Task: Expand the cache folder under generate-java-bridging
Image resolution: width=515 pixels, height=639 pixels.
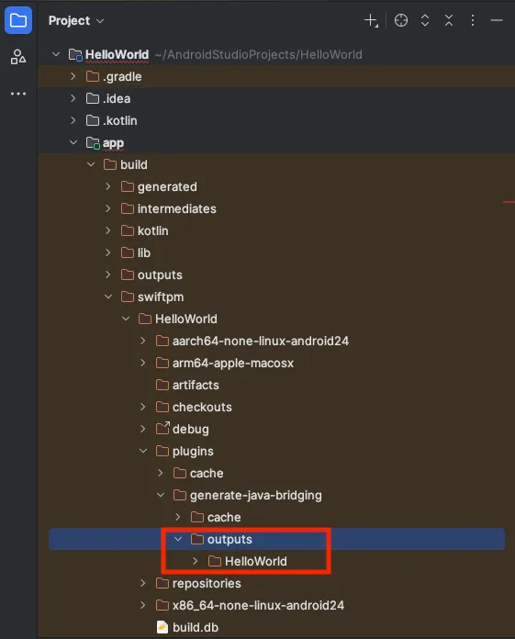Action: pos(178,517)
